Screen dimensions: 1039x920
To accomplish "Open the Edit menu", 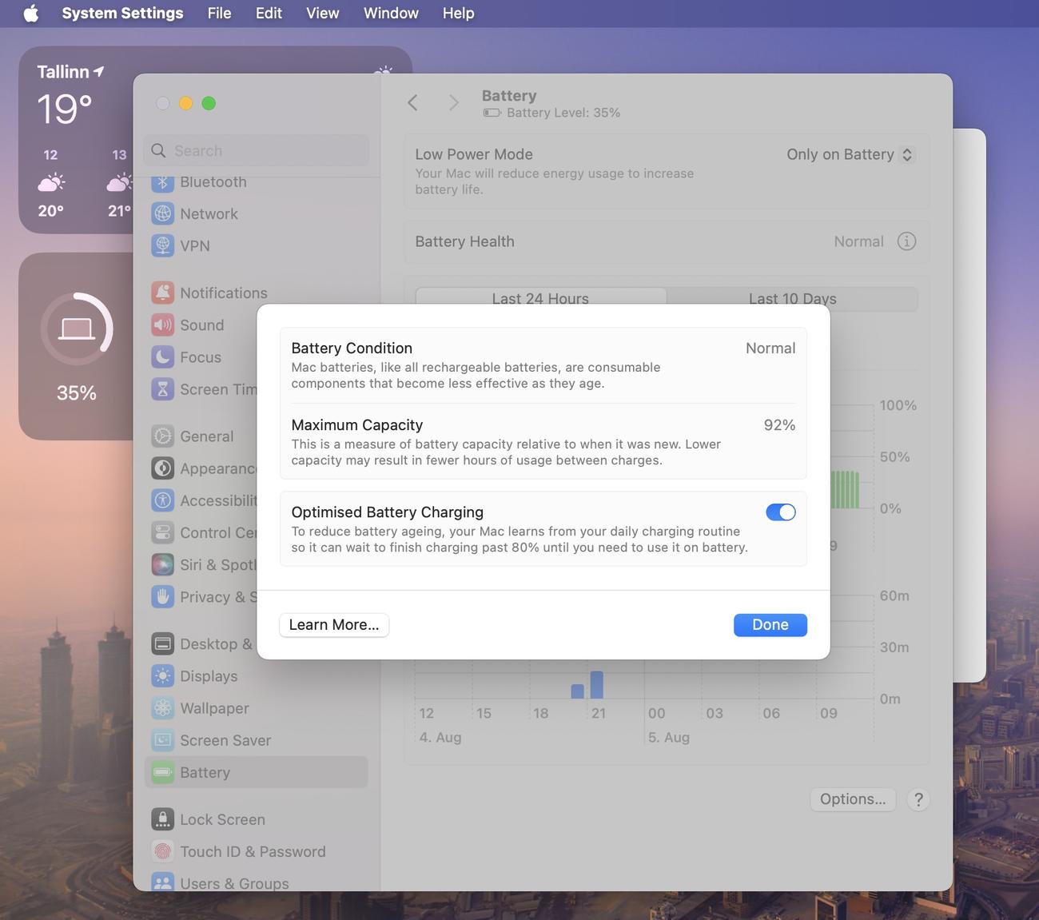I will click(x=269, y=14).
